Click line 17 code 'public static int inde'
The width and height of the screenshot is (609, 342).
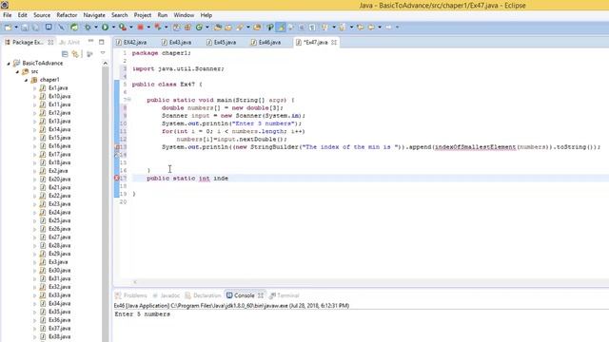pos(187,178)
